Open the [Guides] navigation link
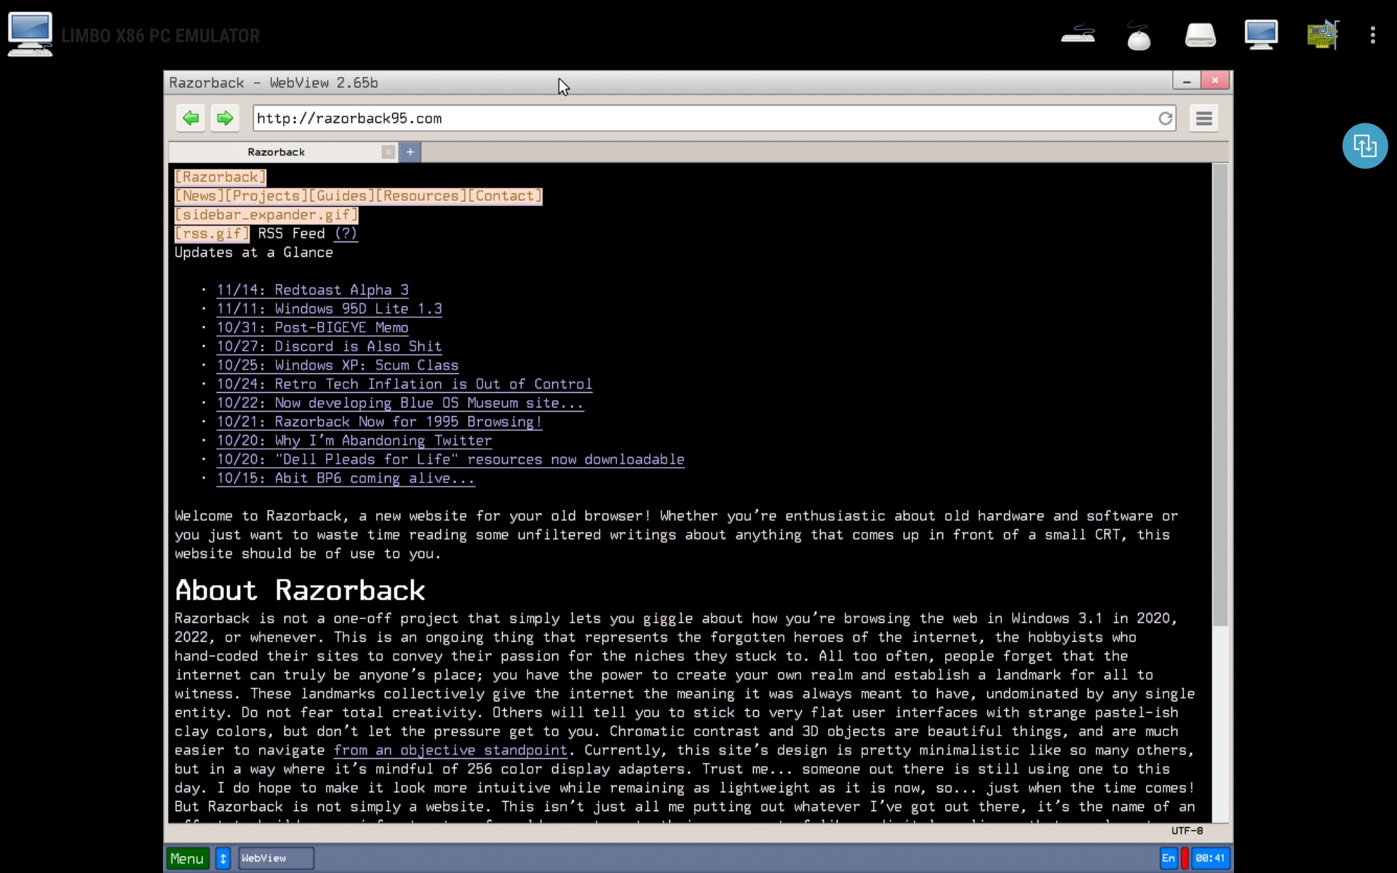The image size is (1397, 873). coord(341,196)
